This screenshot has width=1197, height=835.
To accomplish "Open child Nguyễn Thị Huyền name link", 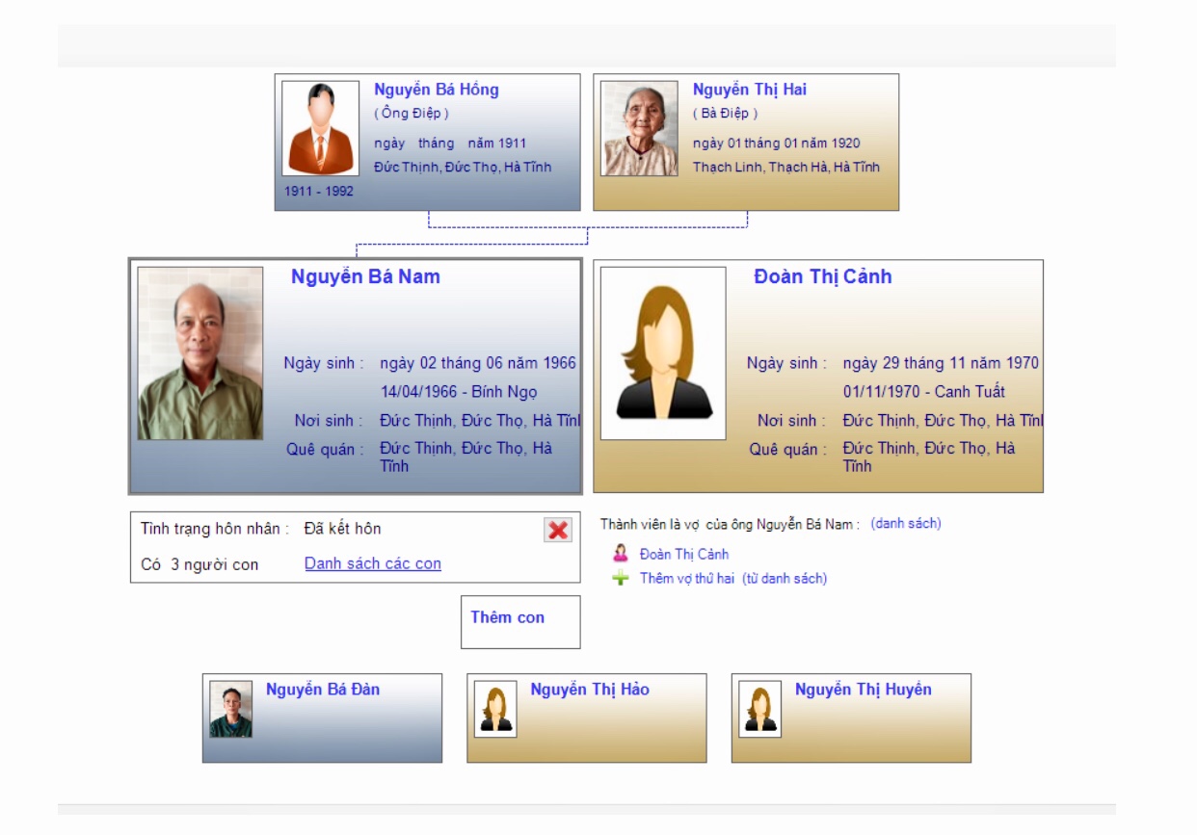I will click(864, 690).
